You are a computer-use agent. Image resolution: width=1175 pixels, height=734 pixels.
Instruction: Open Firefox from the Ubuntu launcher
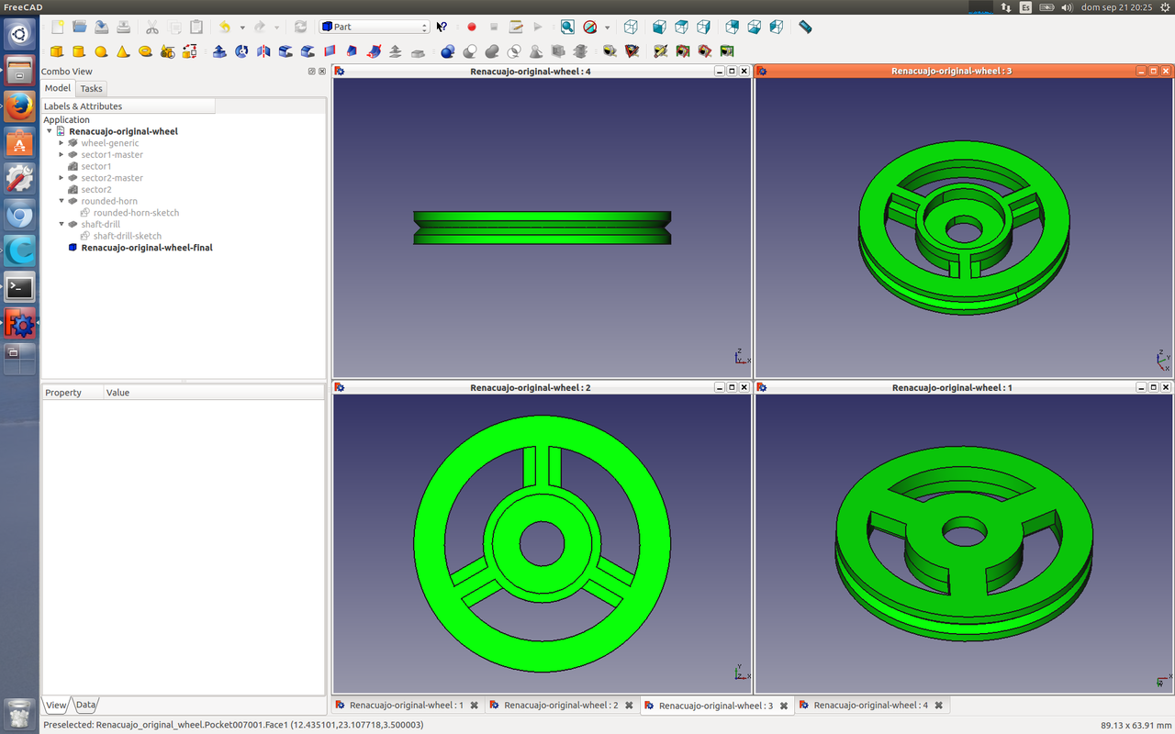(x=20, y=106)
